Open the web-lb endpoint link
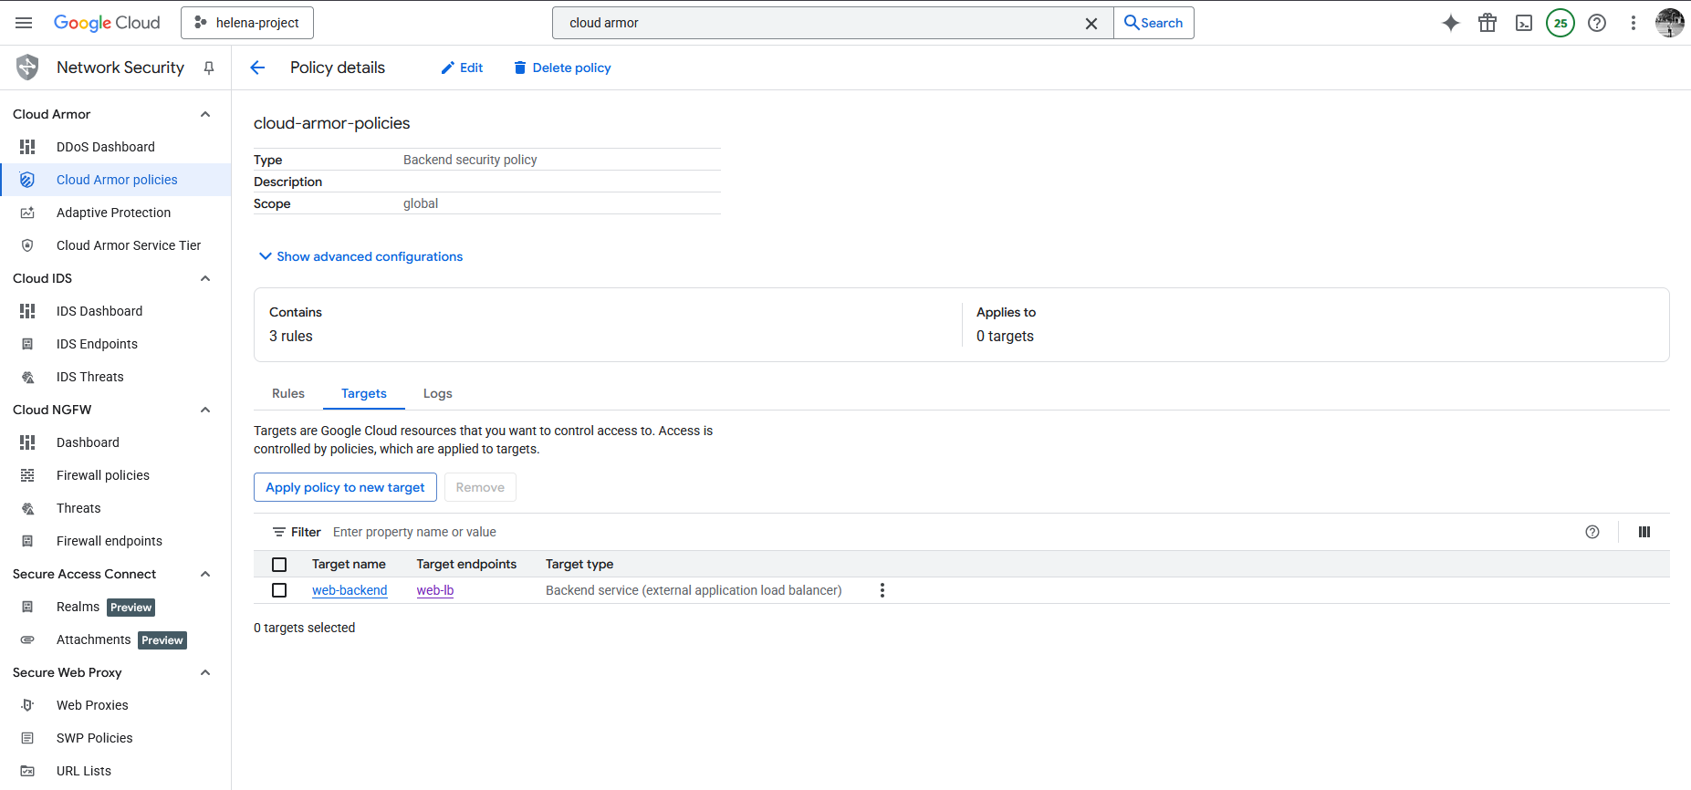This screenshot has width=1691, height=790. tap(435, 590)
